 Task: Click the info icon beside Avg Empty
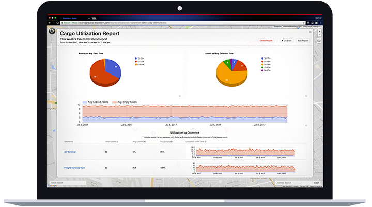tap(172, 141)
